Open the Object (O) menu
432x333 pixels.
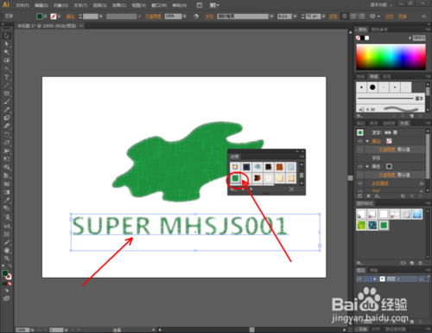point(60,5)
